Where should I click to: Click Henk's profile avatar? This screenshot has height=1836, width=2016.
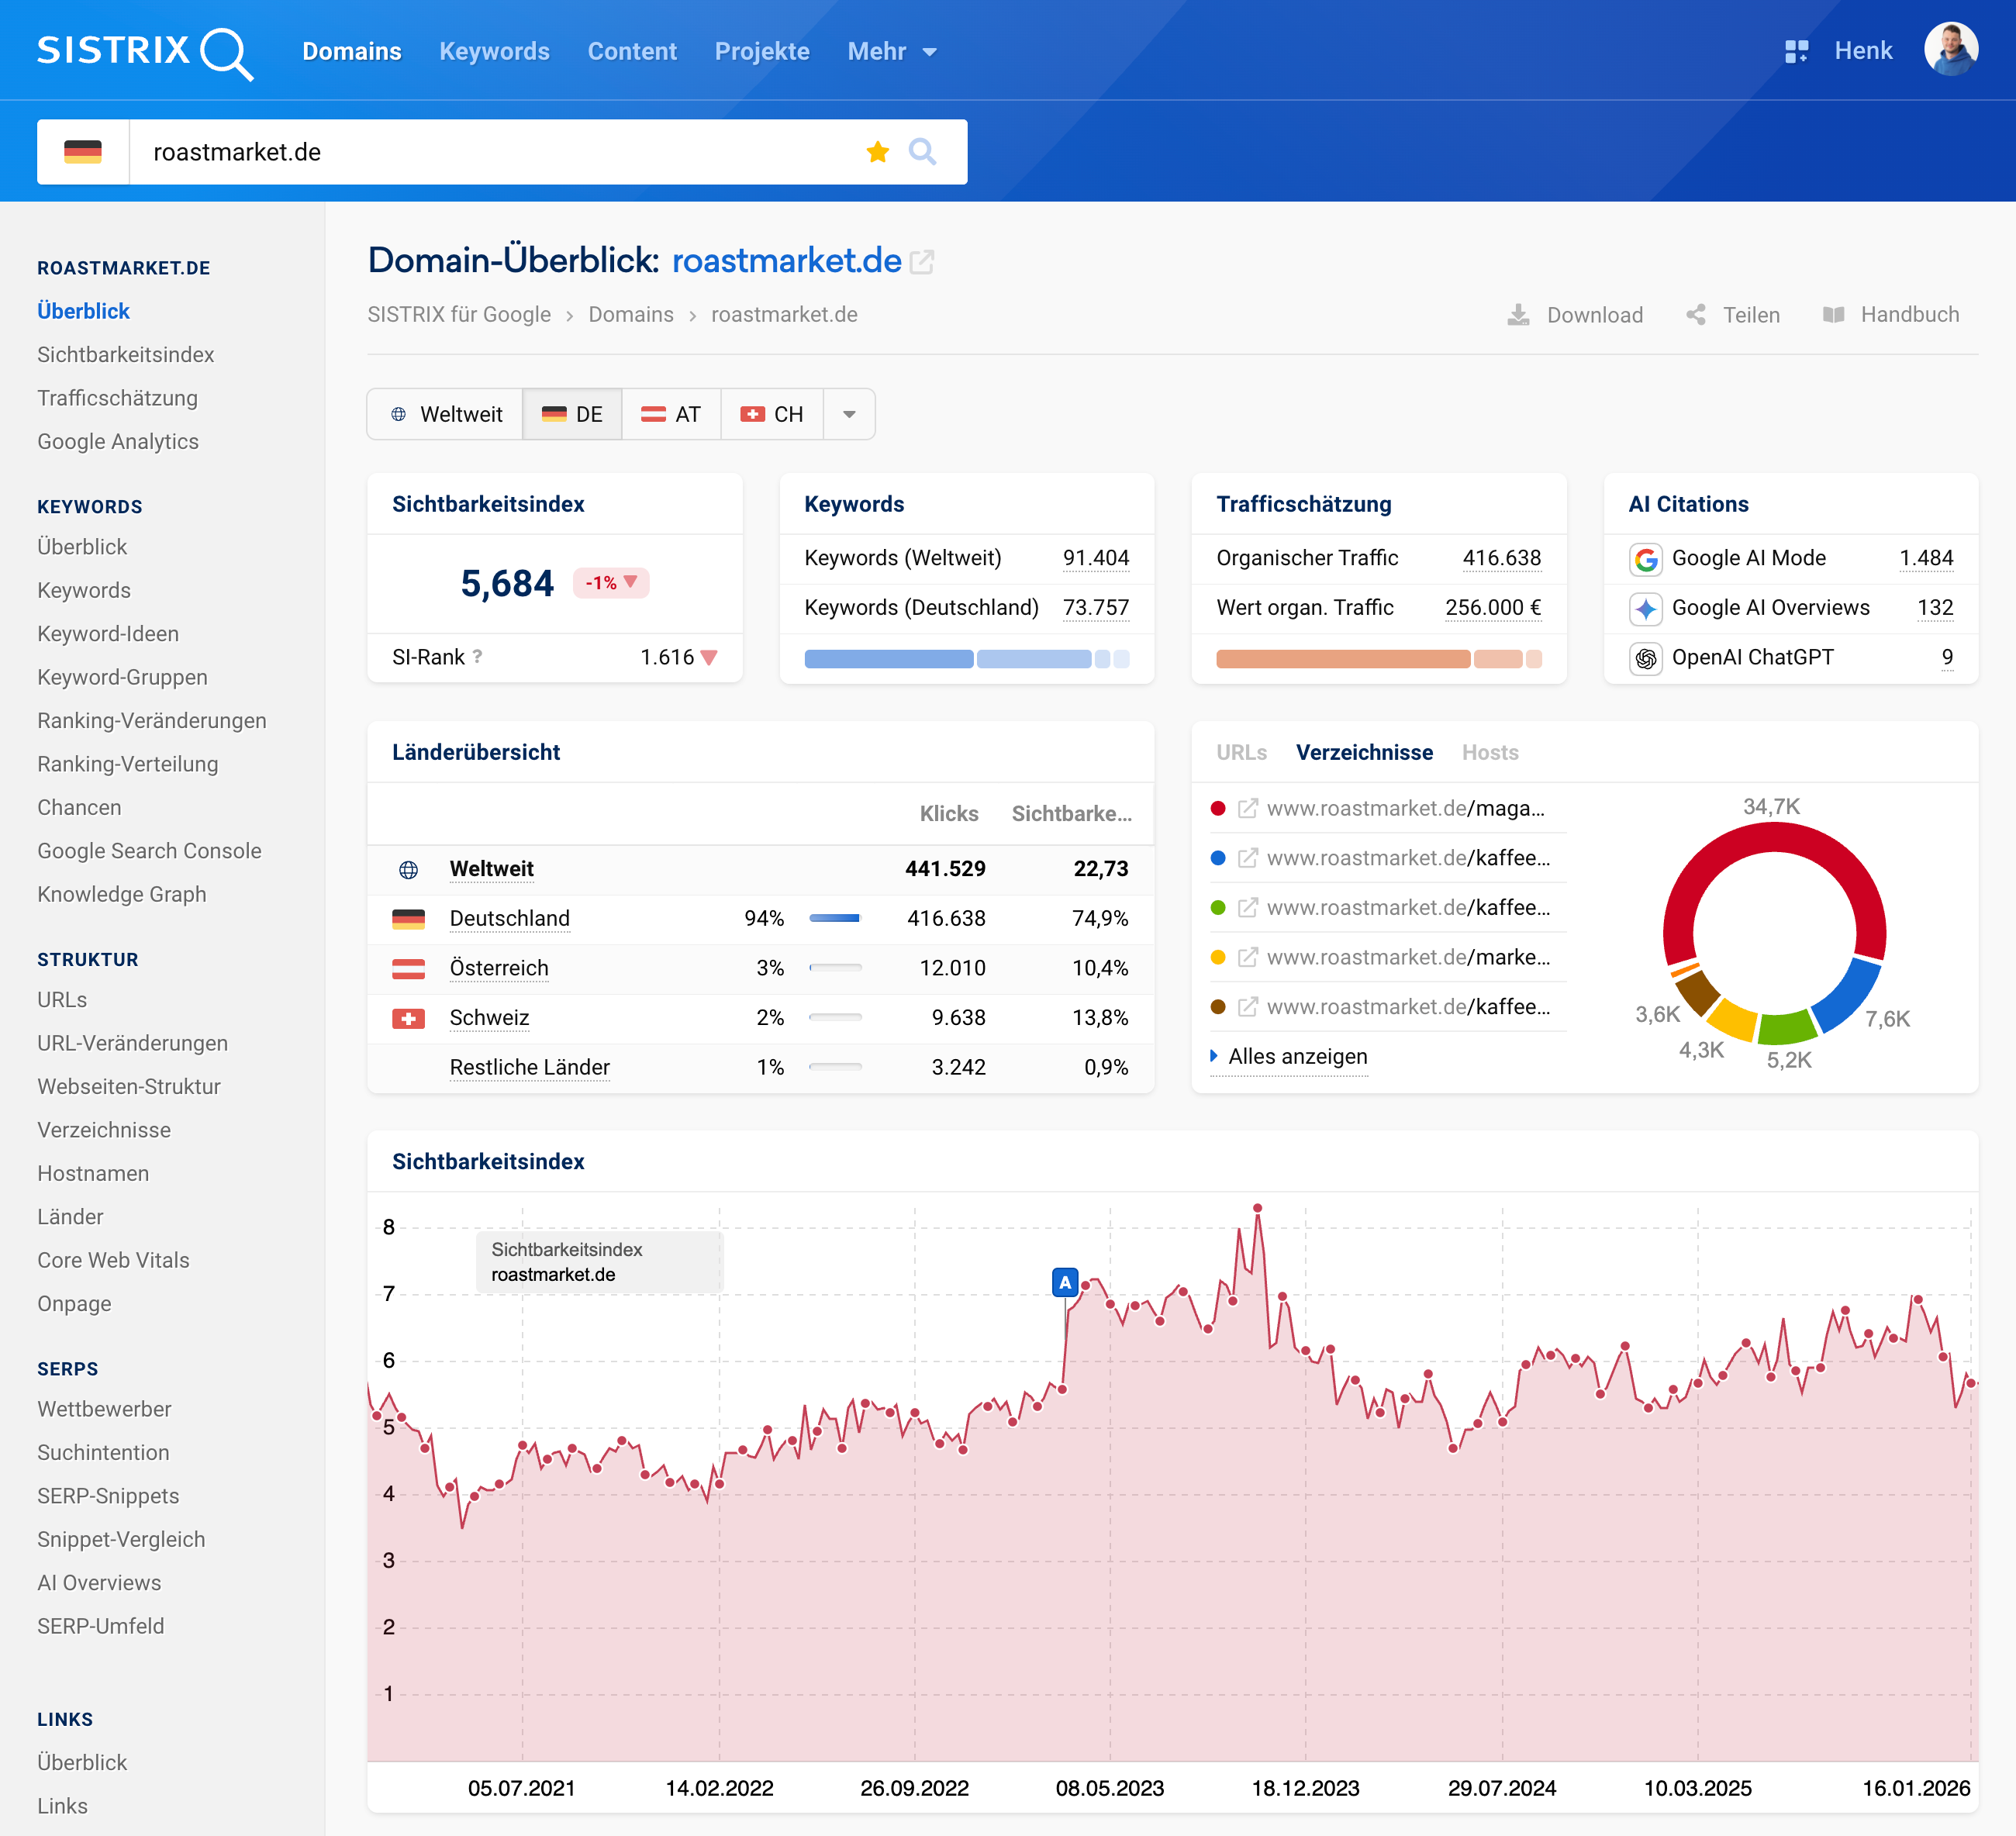[x=1952, y=49]
